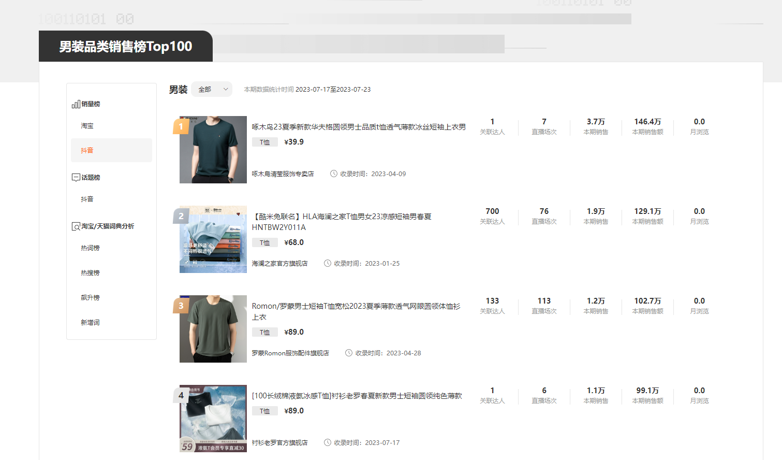The width and height of the screenshot is (782, 460).
Task: Click 本期销售 value 1.1万
Action: 596,391
